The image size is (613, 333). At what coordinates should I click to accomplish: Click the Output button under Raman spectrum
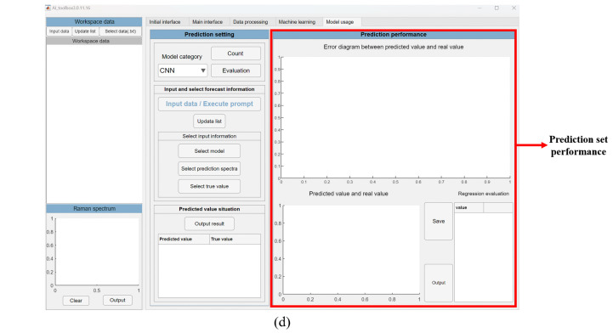(117, 300)
